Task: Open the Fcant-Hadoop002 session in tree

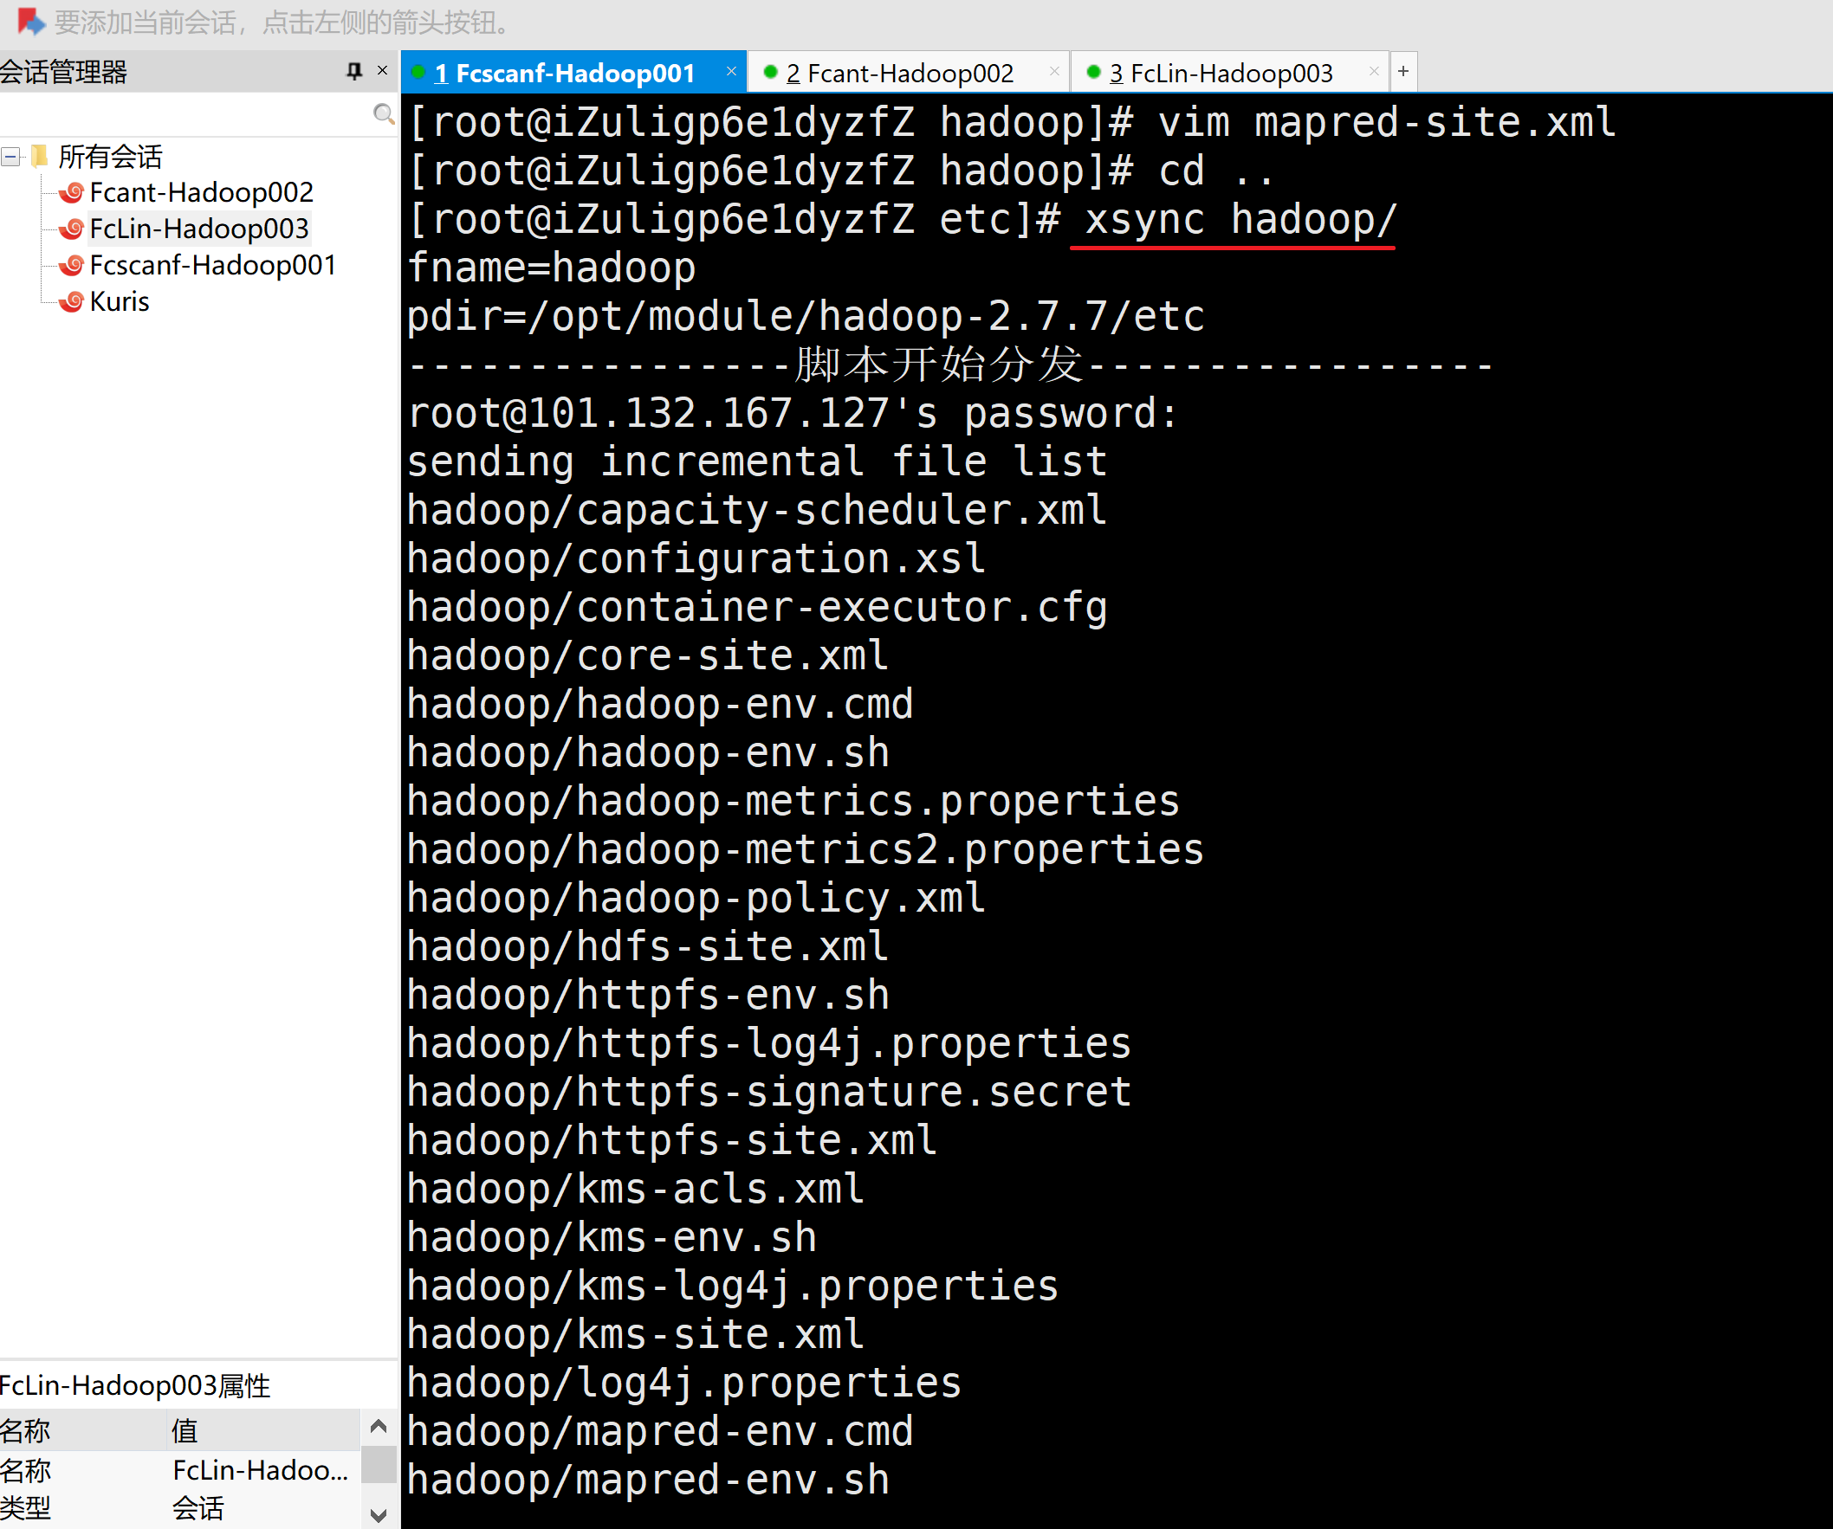Action: [201, 192]
